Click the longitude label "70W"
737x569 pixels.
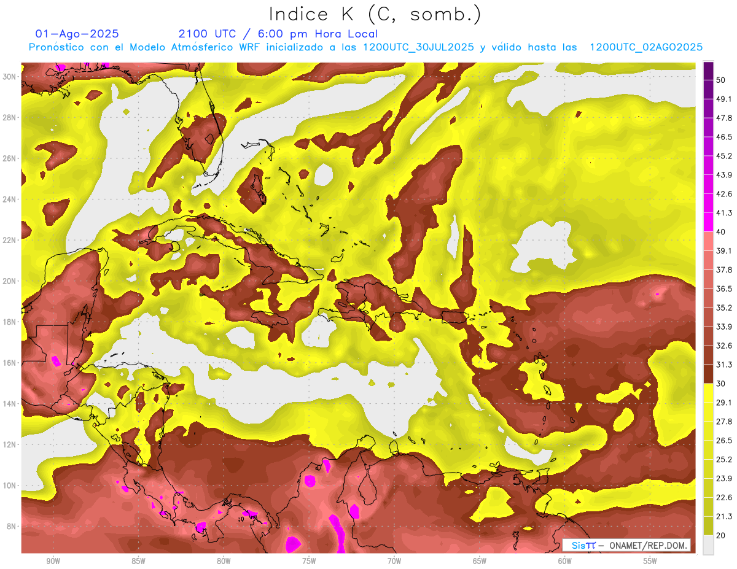pos(394,561)
